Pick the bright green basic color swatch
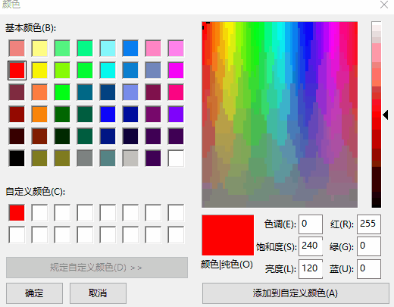 pyautogui.click(x=62, y=92)
